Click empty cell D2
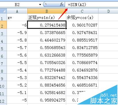This screenshot has height=105, width=118. (x=108, y=25)
